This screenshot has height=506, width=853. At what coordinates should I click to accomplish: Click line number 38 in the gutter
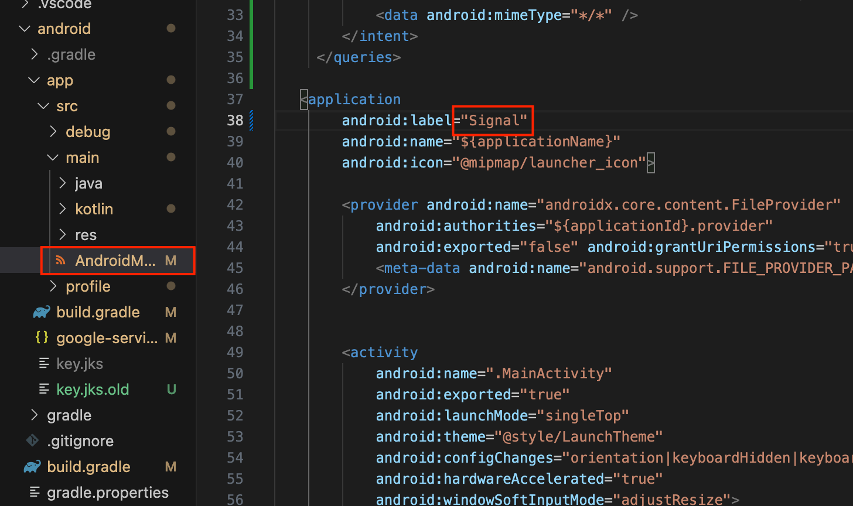(x=235, y=120)
